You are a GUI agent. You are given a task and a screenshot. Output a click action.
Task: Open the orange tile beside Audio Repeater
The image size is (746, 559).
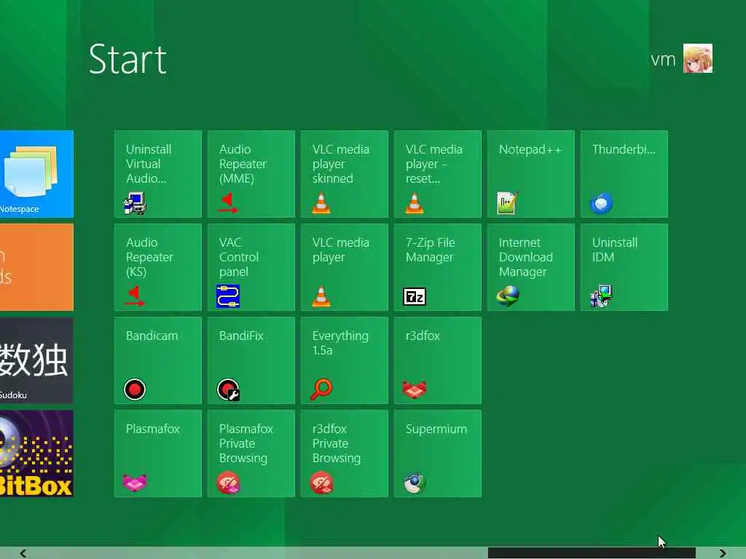tap(36, 267)
